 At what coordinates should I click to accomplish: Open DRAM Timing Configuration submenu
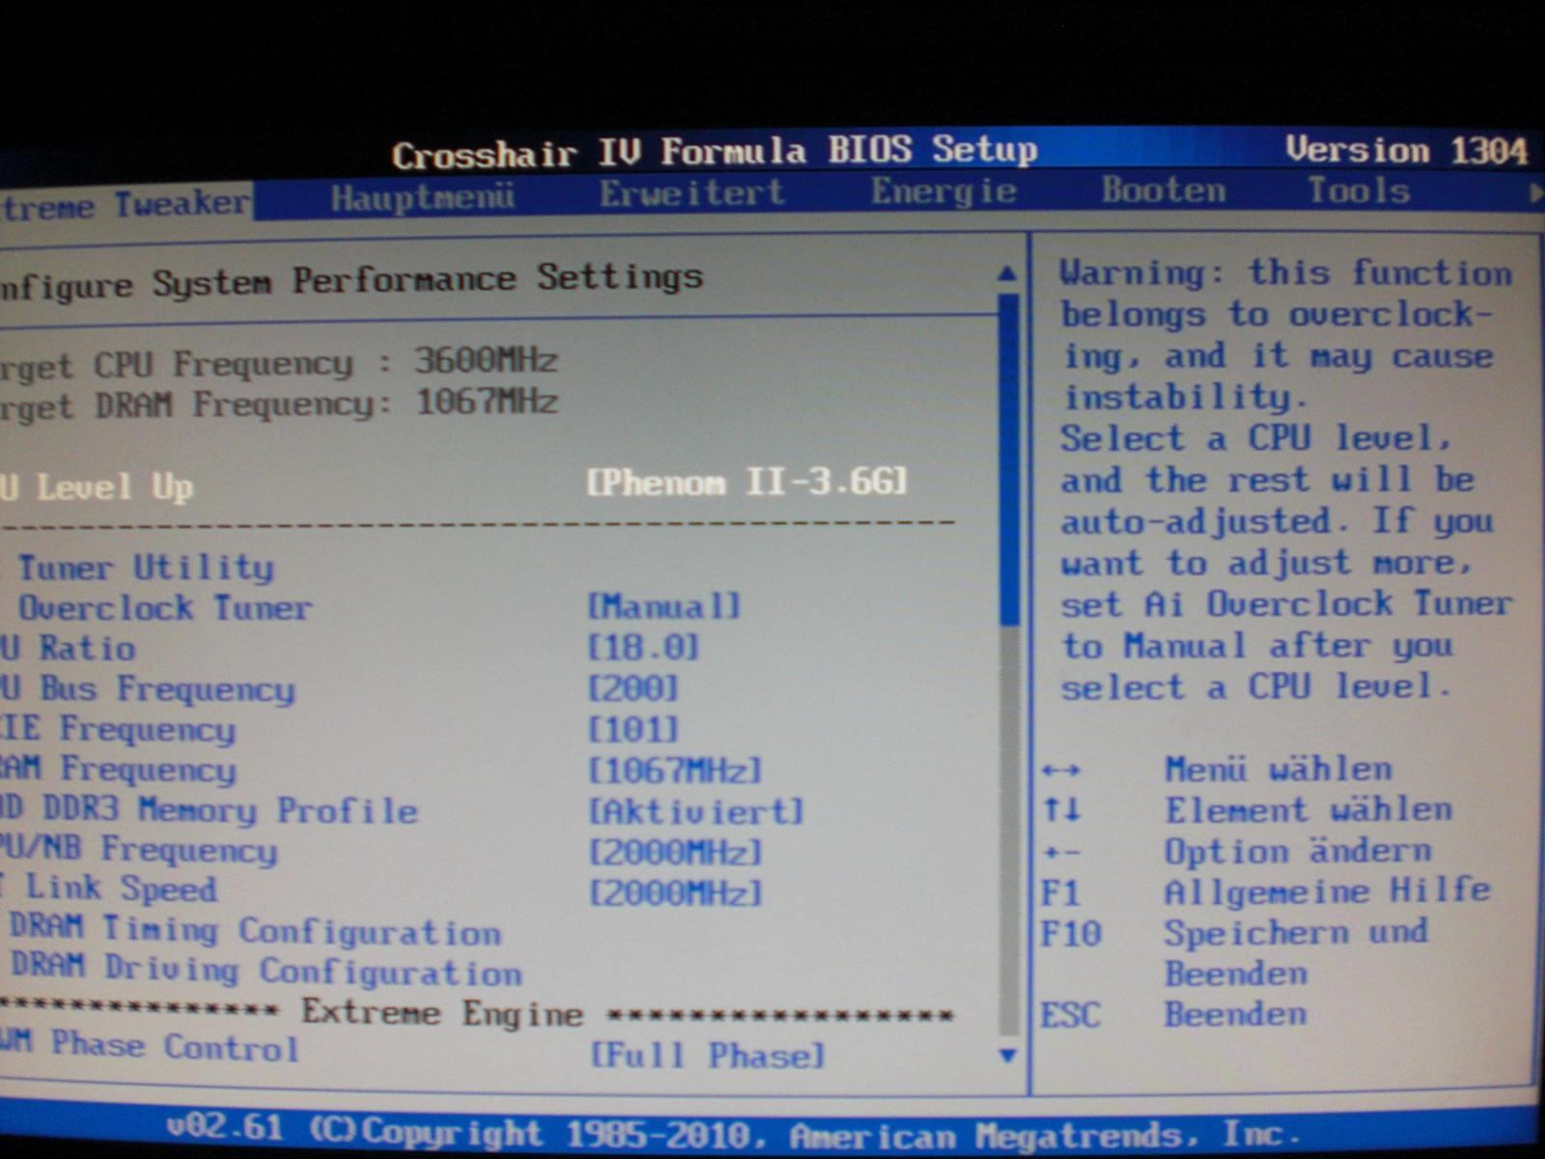point(256,930)
